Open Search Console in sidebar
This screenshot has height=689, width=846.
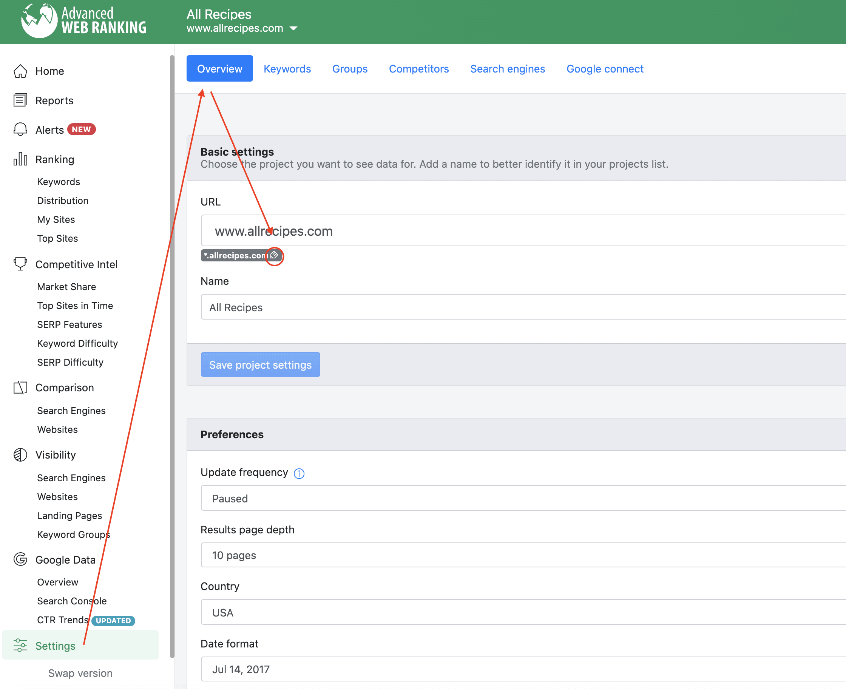[x=72, y=601]
